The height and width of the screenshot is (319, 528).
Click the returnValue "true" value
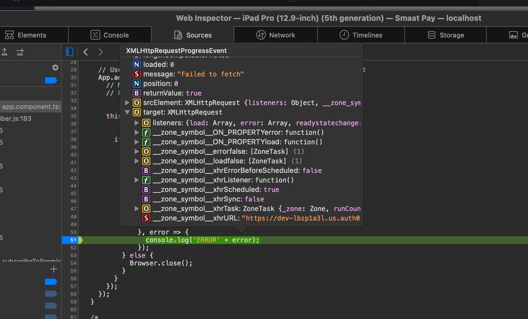(194, 93)
